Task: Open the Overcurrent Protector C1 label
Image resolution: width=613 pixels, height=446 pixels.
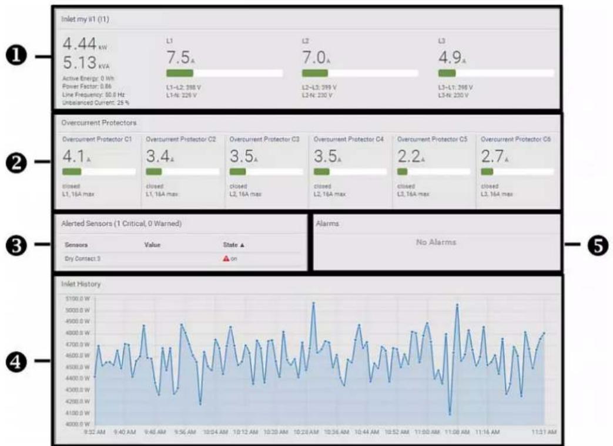Action: tap(98, 139)
